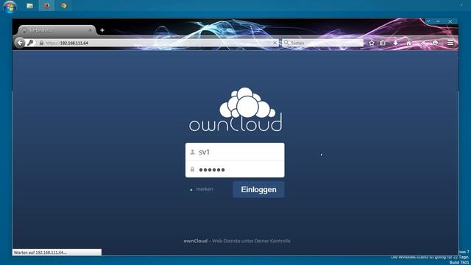Image resolution: width=471 pixels, height=265 pixels.
Task: Click the search magnifier icon
Action: (x=286, y=43)
